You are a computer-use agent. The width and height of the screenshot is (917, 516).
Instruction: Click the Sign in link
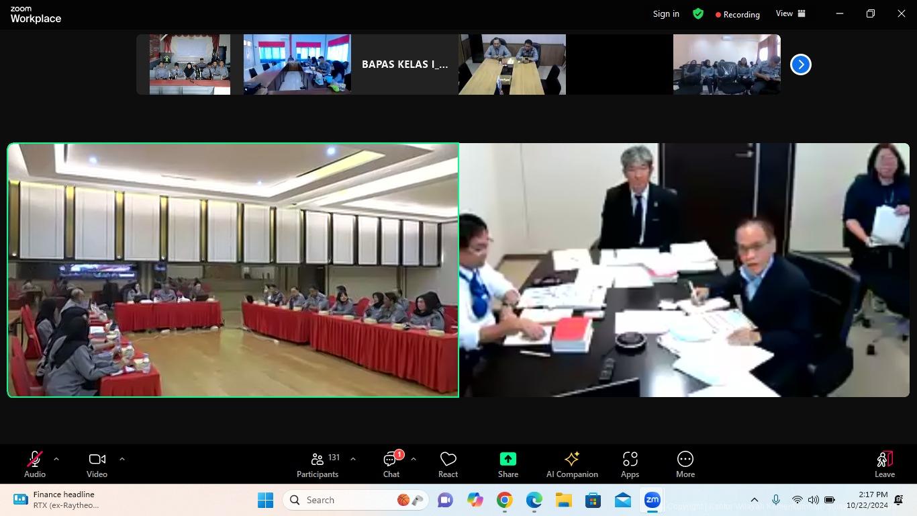pyautogui.click(x=666, y=13)
